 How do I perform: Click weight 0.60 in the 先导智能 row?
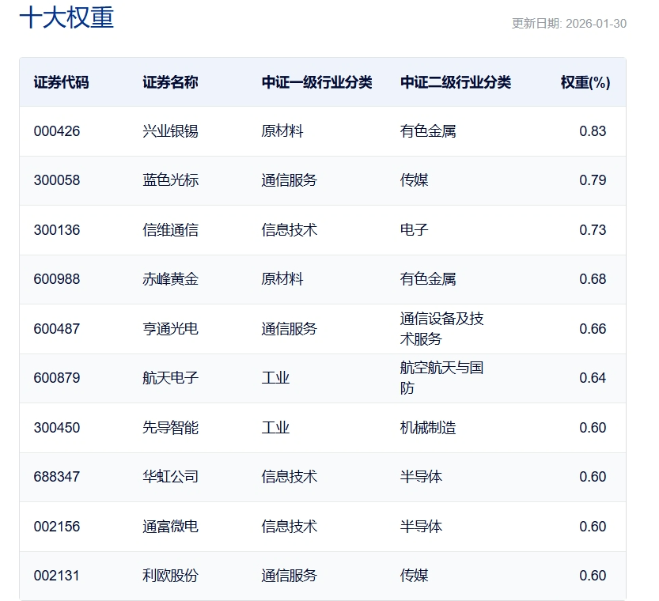[593, 428]
